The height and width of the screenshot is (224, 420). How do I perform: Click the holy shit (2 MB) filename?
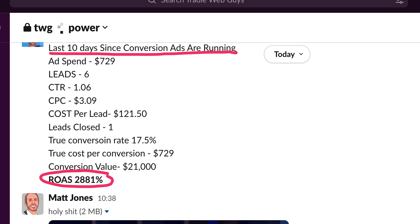[75, 211]
